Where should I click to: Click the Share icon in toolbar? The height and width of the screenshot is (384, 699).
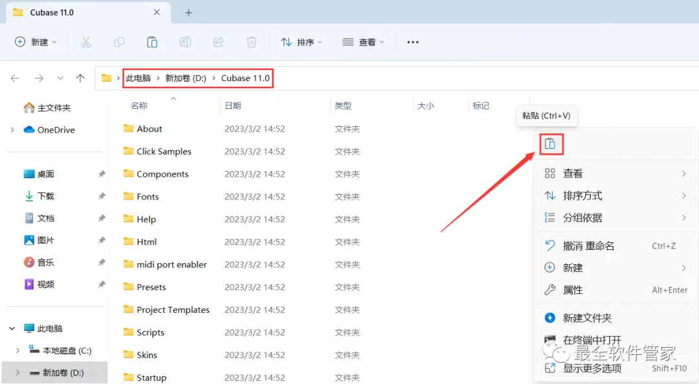(219, 42)
